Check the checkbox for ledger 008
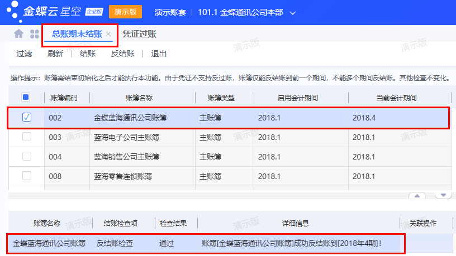 [27, 176]
